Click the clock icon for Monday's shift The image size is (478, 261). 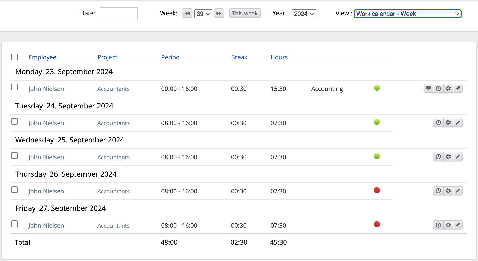pos(438,88)
